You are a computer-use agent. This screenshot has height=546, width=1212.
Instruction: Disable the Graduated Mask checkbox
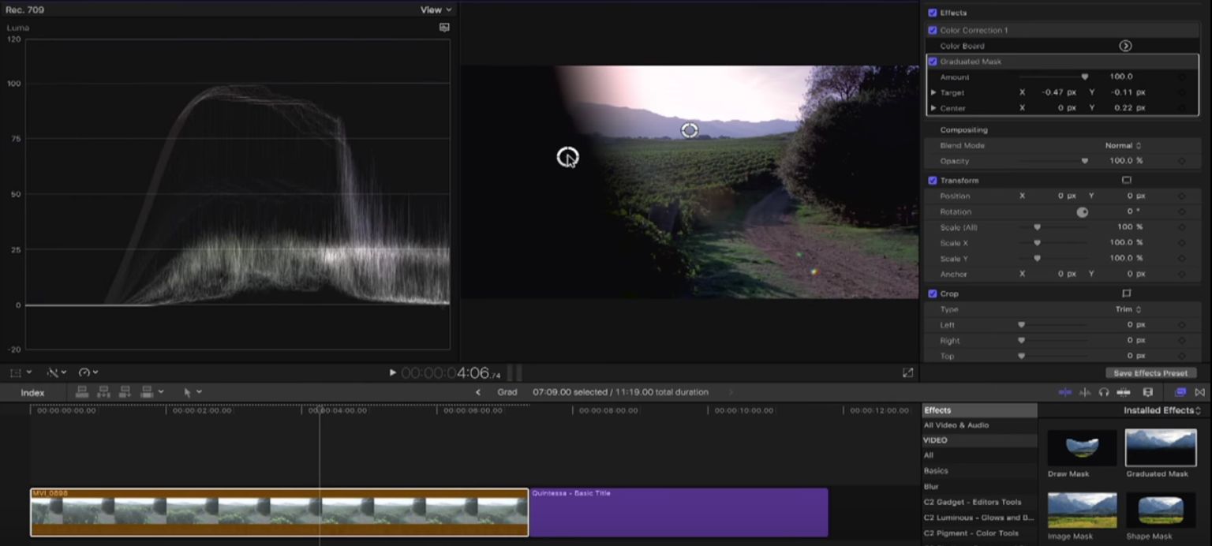[932, 62]
